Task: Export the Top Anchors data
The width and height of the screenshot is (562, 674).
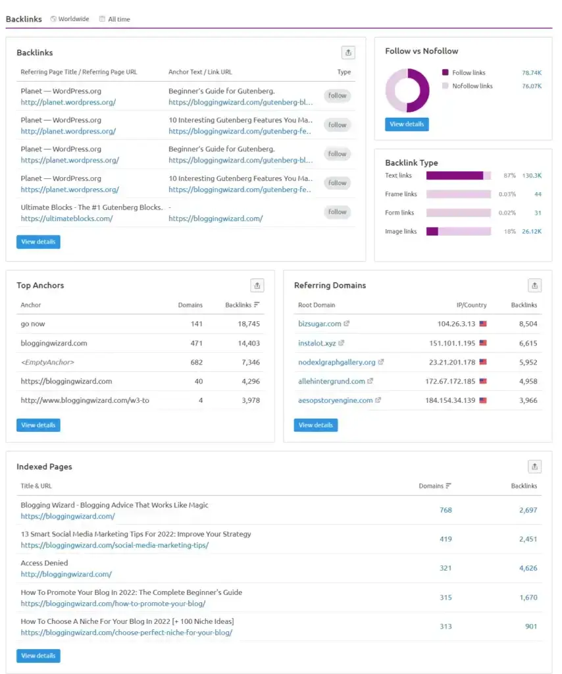Action: click(257, 285)
